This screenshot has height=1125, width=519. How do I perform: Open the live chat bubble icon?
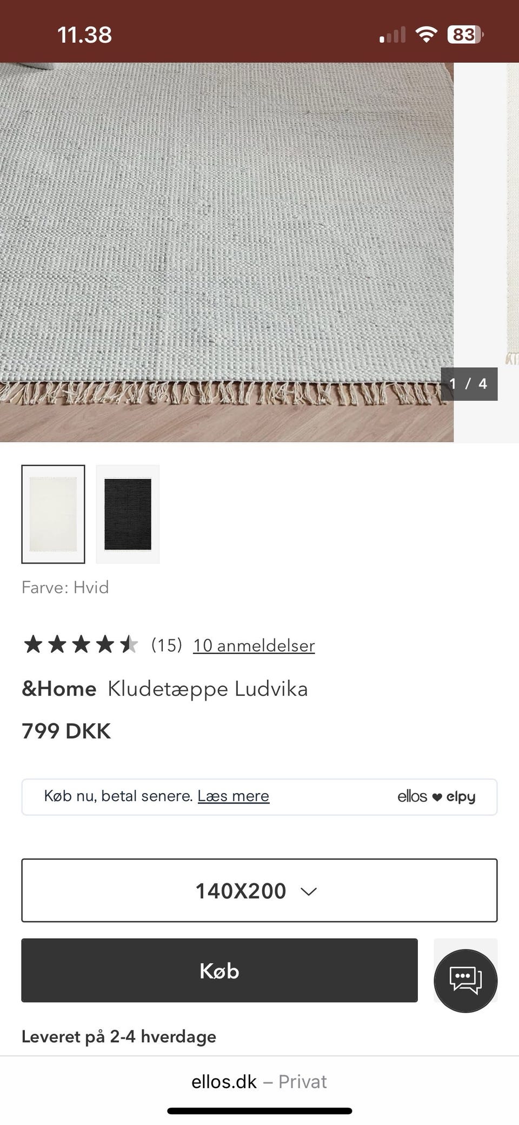tap(465, 980)
